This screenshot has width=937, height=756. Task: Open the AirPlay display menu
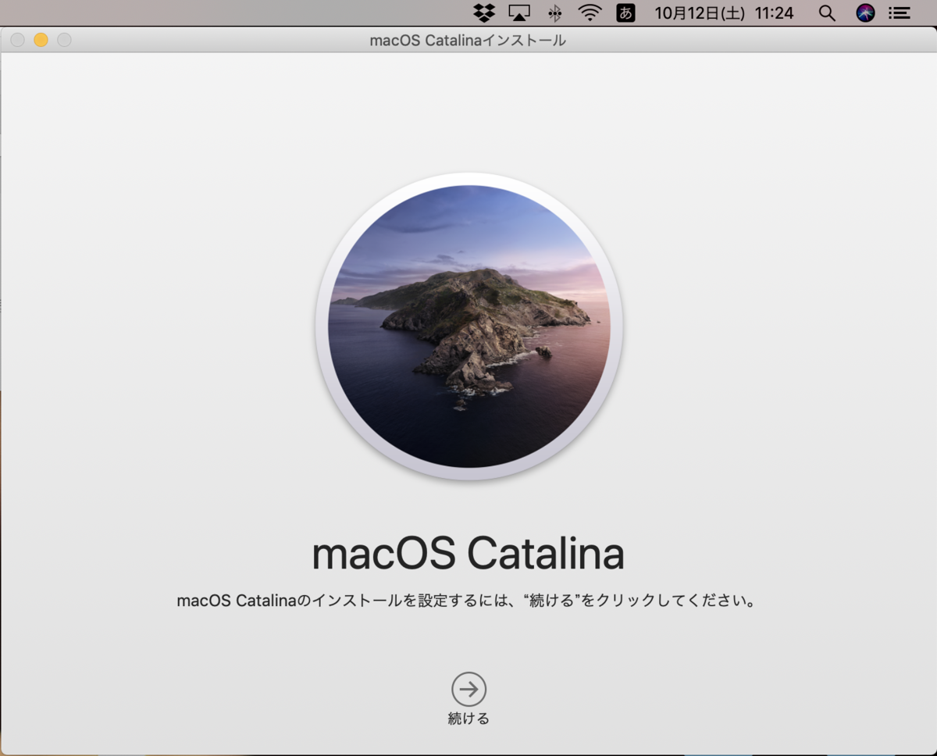pos(519,12)
